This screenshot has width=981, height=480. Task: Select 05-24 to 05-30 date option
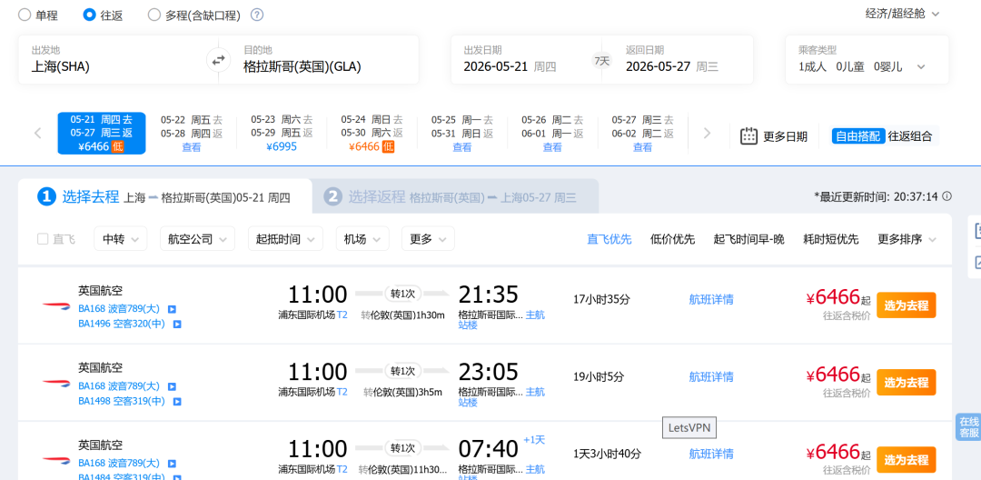click(x=372, y=134)
